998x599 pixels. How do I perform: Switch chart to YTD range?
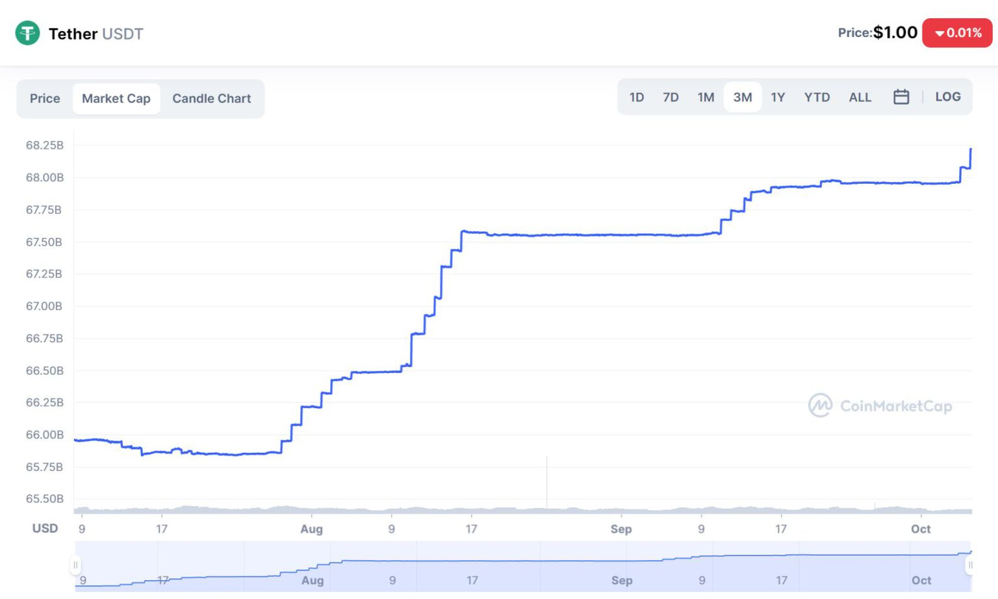click(x=817, y=97)
